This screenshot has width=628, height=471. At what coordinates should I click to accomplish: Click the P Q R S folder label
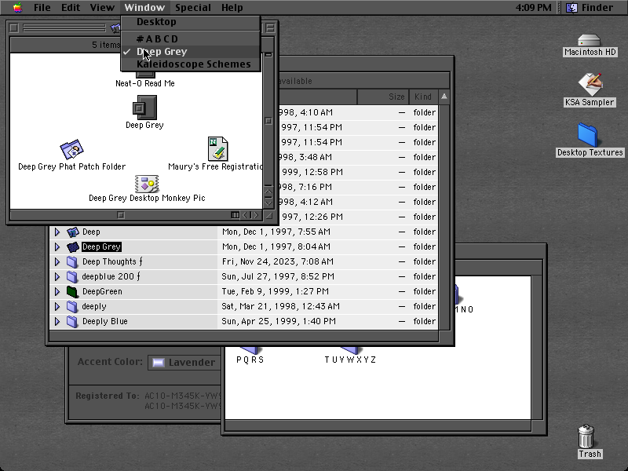click(250, 360)
